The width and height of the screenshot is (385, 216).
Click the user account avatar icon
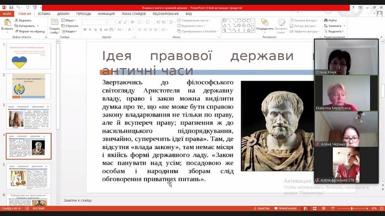[380, 14]
